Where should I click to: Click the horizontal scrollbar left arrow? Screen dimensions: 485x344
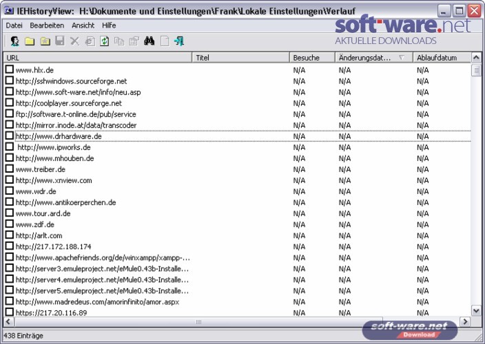9,322
